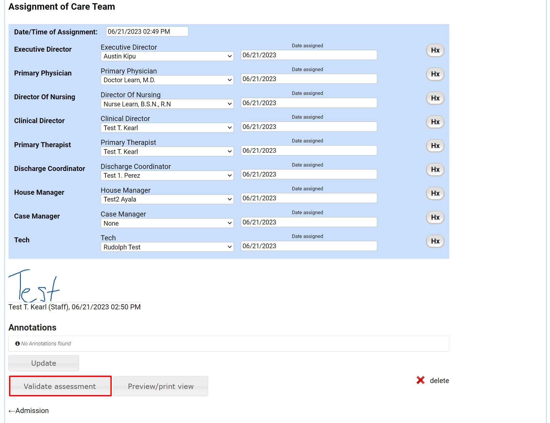550x423 pixels.
Task: Click Hx button for Primary Physician
Action: coord(435,74)
